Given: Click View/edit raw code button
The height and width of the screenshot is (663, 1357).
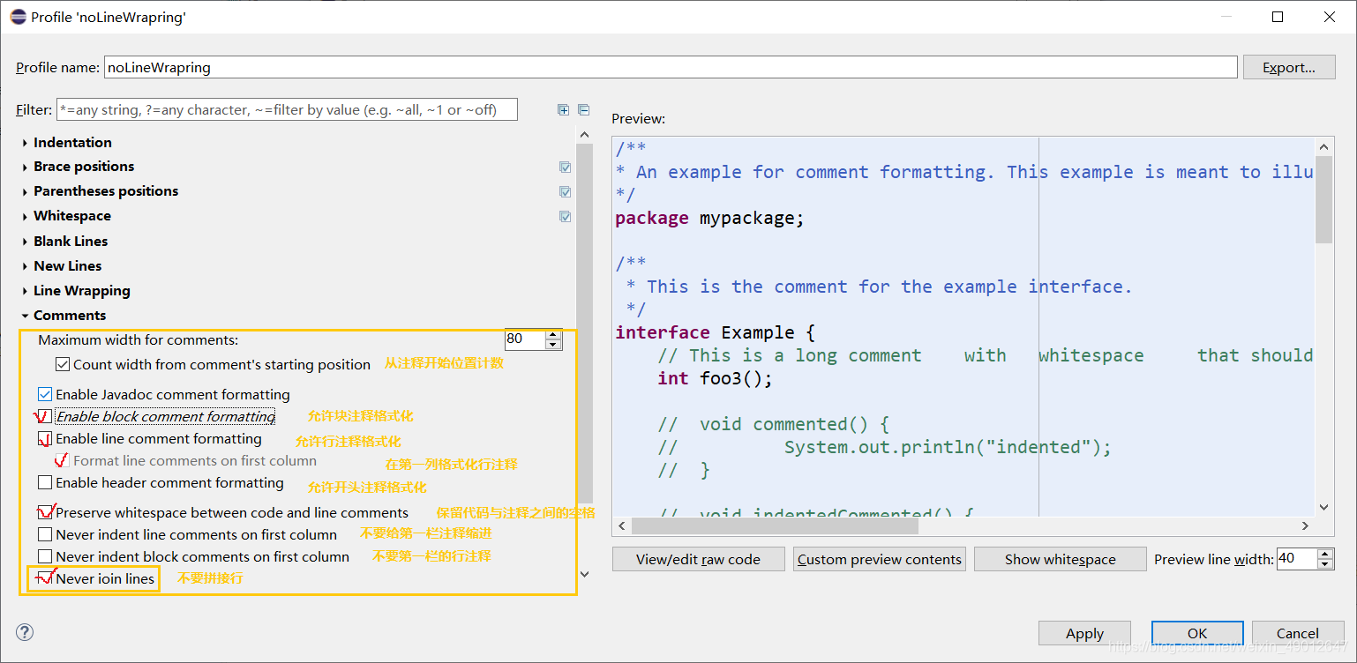Looking at the screenshot, I should [698, 559].
